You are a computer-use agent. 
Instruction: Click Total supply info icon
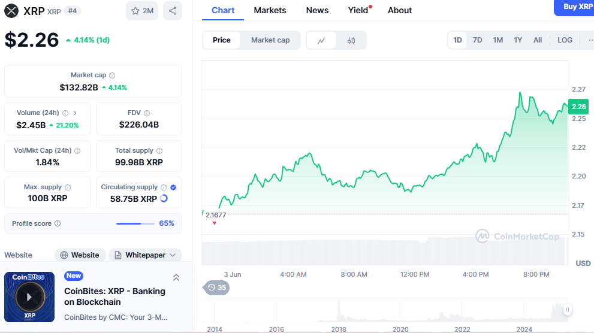pyautogui.click(x=159, y=151)
